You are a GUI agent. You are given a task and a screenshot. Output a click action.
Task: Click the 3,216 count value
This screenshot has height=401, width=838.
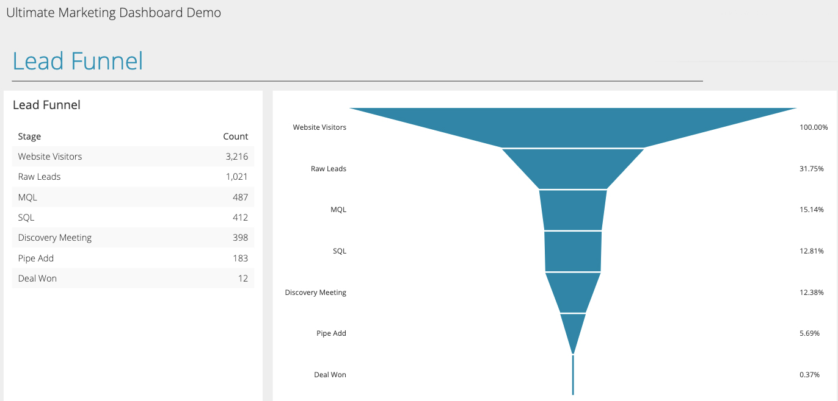click(x=237, y=157)
